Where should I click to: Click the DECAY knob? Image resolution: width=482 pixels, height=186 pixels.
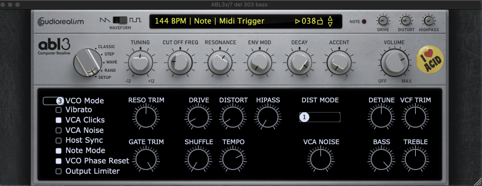pos(299,62)
